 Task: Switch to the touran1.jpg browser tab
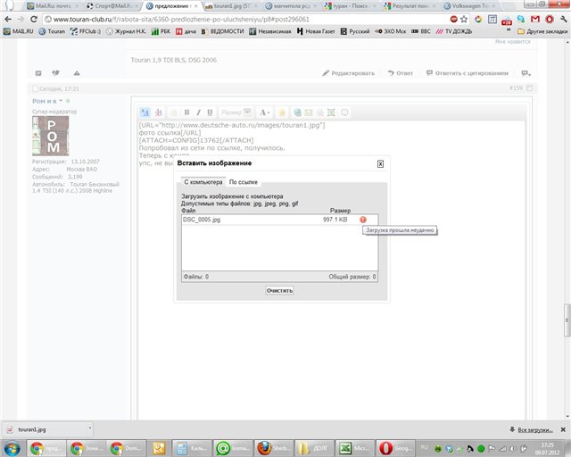[231, 6]
